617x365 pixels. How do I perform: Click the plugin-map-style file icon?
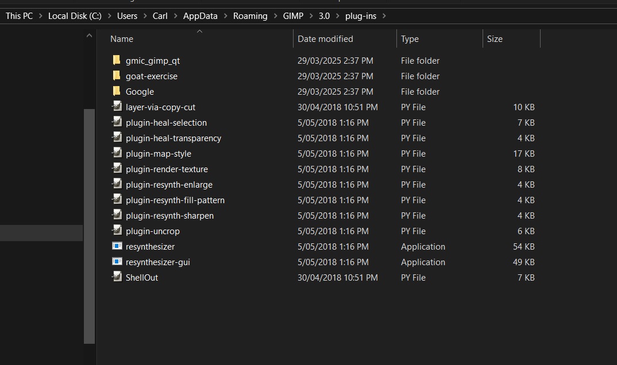117,153
